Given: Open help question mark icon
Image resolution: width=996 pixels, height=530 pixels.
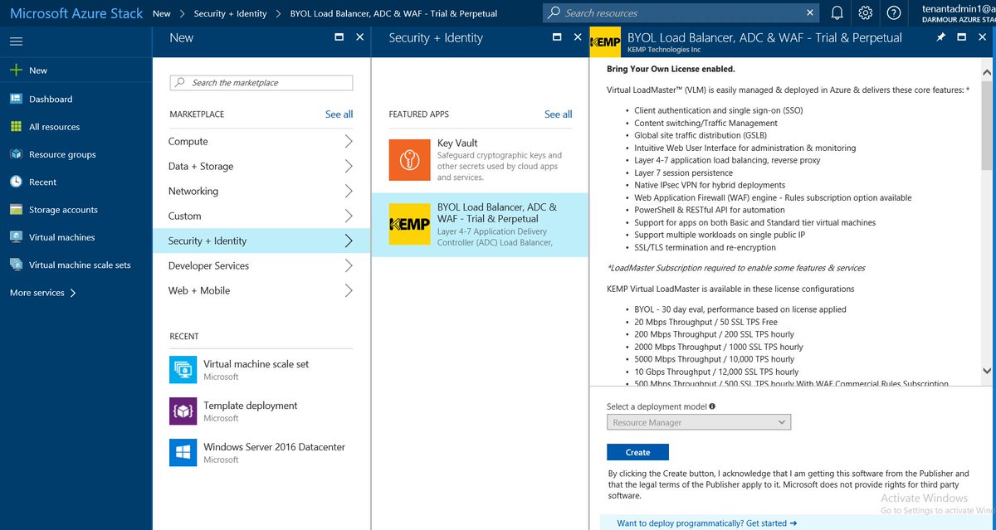Looking at the screenshot, I should pyautogui.click(x=894, y=13).
